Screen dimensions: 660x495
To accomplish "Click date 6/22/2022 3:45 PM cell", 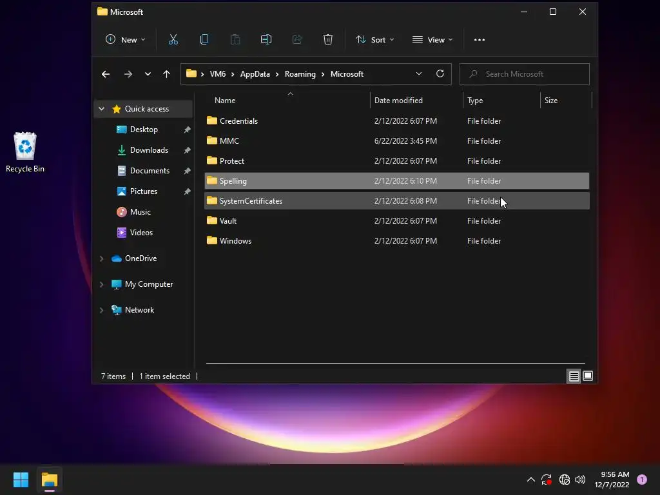I will 405,141.
